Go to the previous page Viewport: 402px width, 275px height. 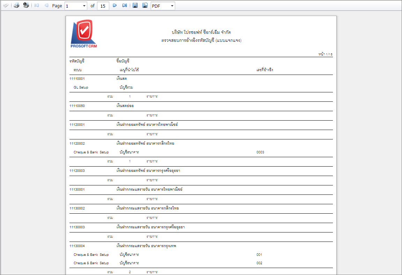click(46, 5)
